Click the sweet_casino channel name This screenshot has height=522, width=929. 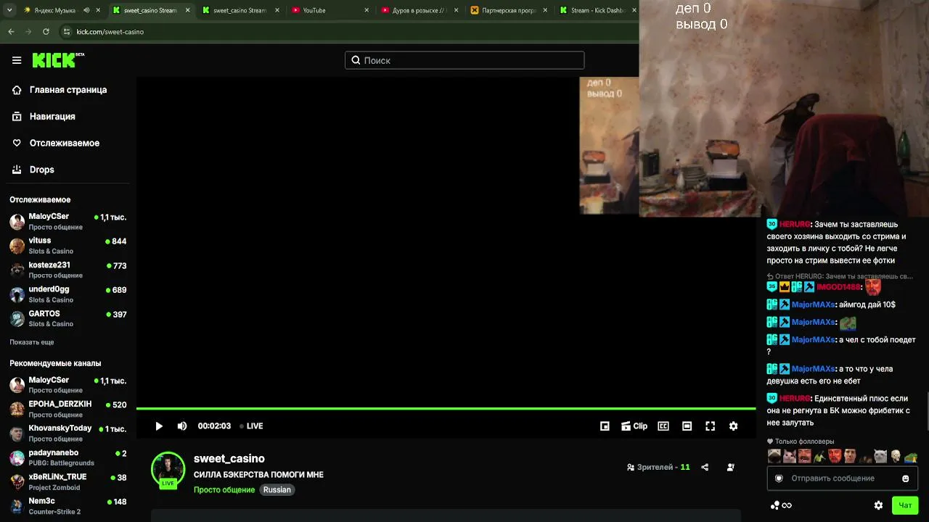pyautogui.click(x=229, y=459)
